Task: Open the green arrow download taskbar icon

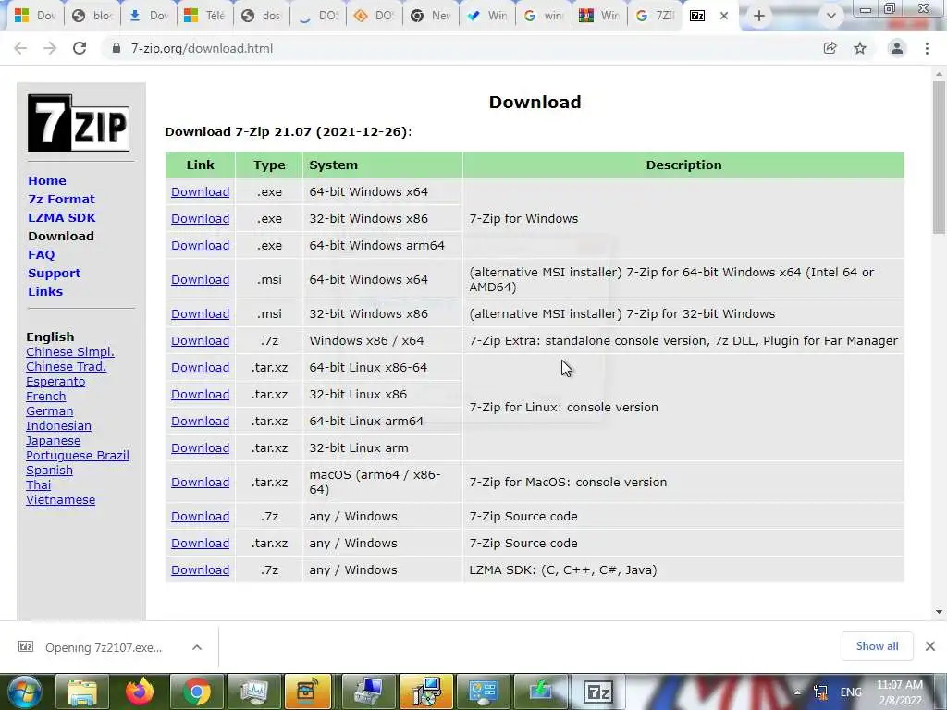Action: click(540, 692)
